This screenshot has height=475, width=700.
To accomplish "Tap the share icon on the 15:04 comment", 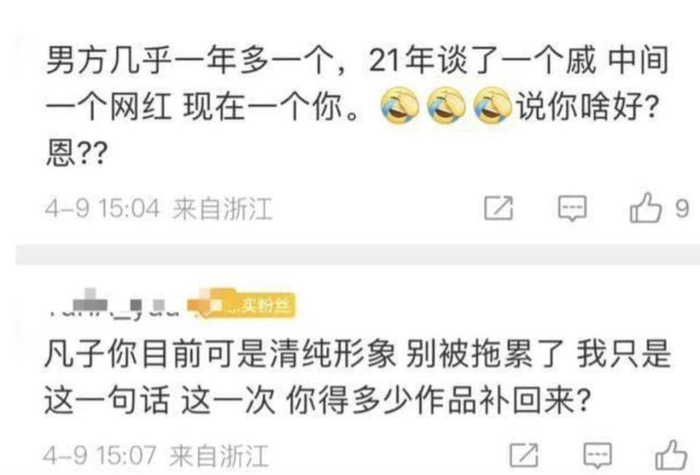I will point(499,208).
